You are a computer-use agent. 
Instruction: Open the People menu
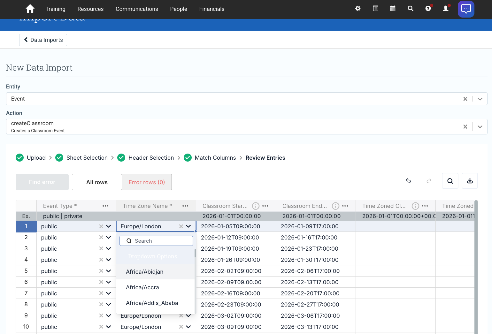(179, 9)
